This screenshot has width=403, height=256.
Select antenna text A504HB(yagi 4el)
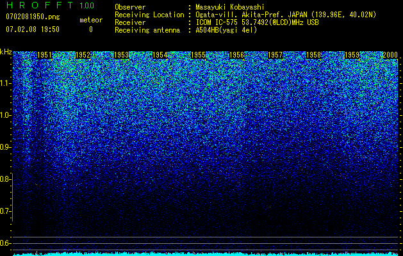click(226, 30)
